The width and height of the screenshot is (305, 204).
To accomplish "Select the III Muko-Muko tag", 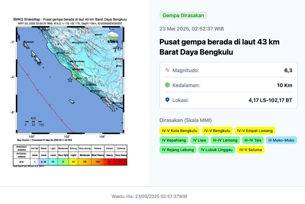I will 281,140.
